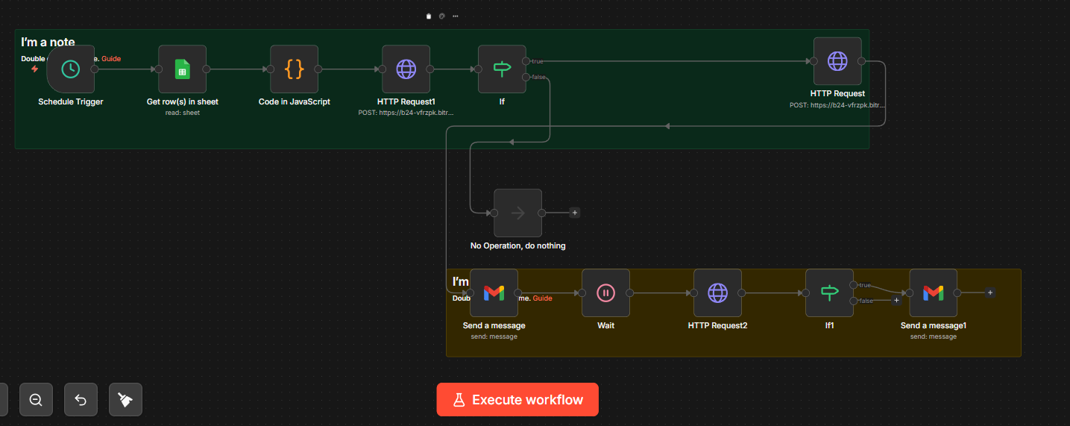Open the Code in JavaScript node
Image resolution: width=1070 pixels, height=426 pixels.
[295, 69]
